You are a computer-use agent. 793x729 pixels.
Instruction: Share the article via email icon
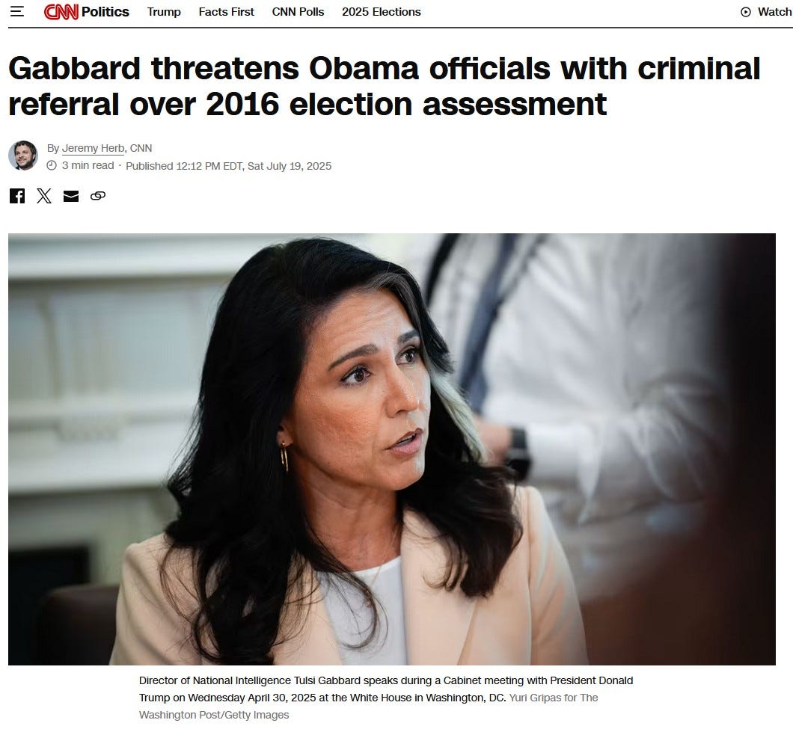click(x=71, y=196)
